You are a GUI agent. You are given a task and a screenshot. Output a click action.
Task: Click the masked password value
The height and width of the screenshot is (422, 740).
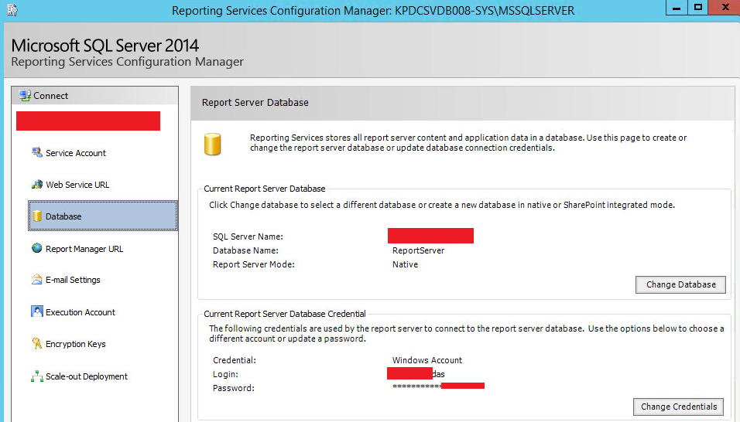(x=416, y=386)
